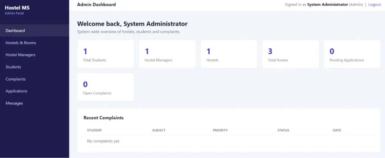Viewport: 385px width, 158px height.
Task: Navigate to Complaints in sidebar
Action: pyautogui.click(x=35, y=79)
